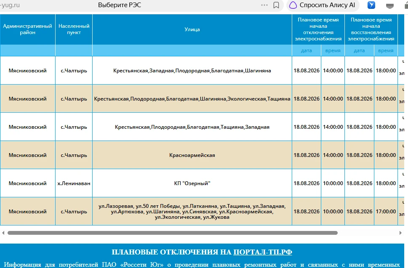Click the Спросить Алису AI button
This screenshot has height=268, width=408.
[323, 5]
